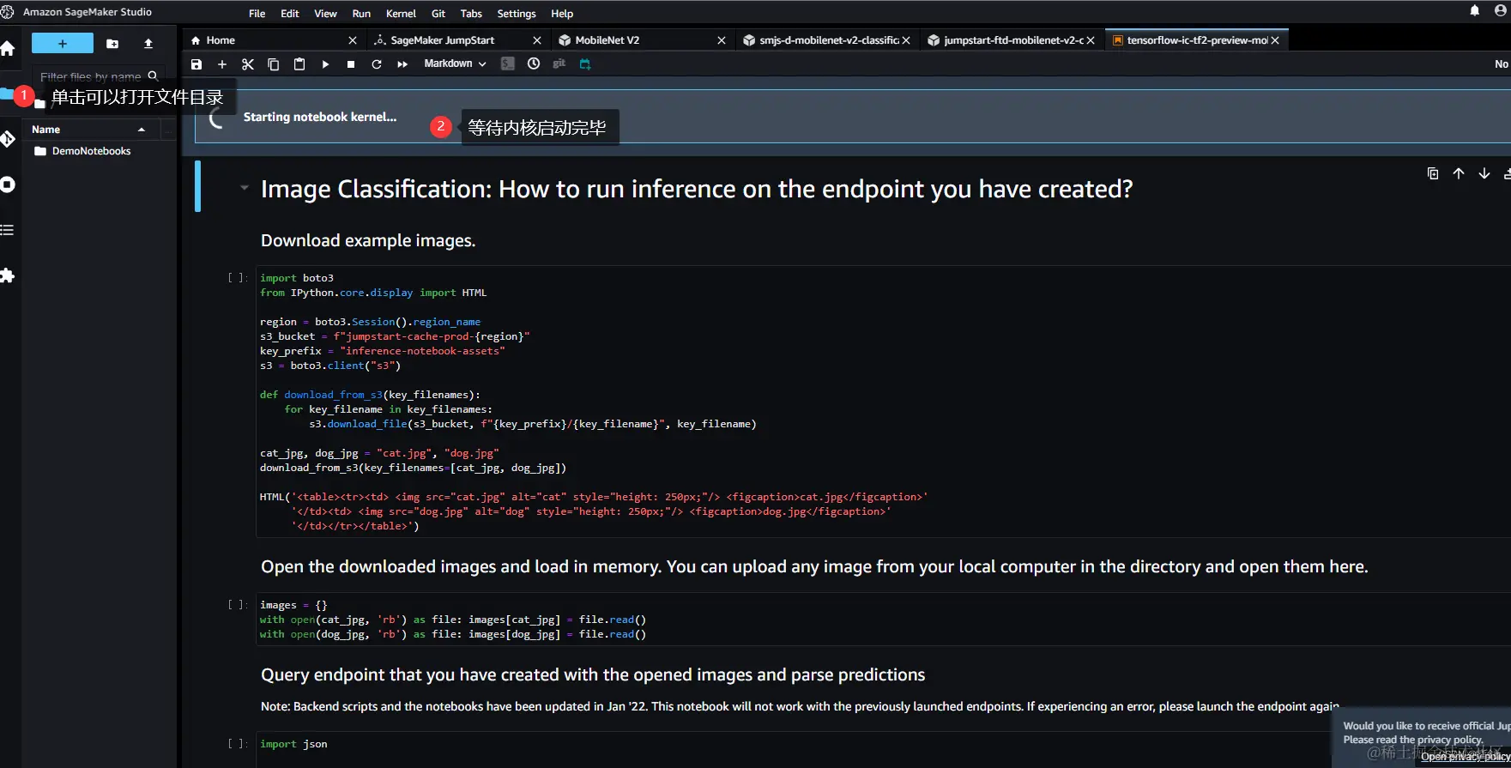The width and height of the screenshot is (1511, 768).
Task: Cut selected cell with the scissors icon
Action: 248,64
